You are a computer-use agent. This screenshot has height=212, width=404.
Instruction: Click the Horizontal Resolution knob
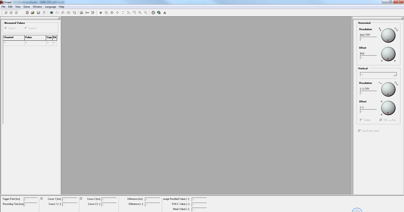pyautogui.click(x=388, y=35)
